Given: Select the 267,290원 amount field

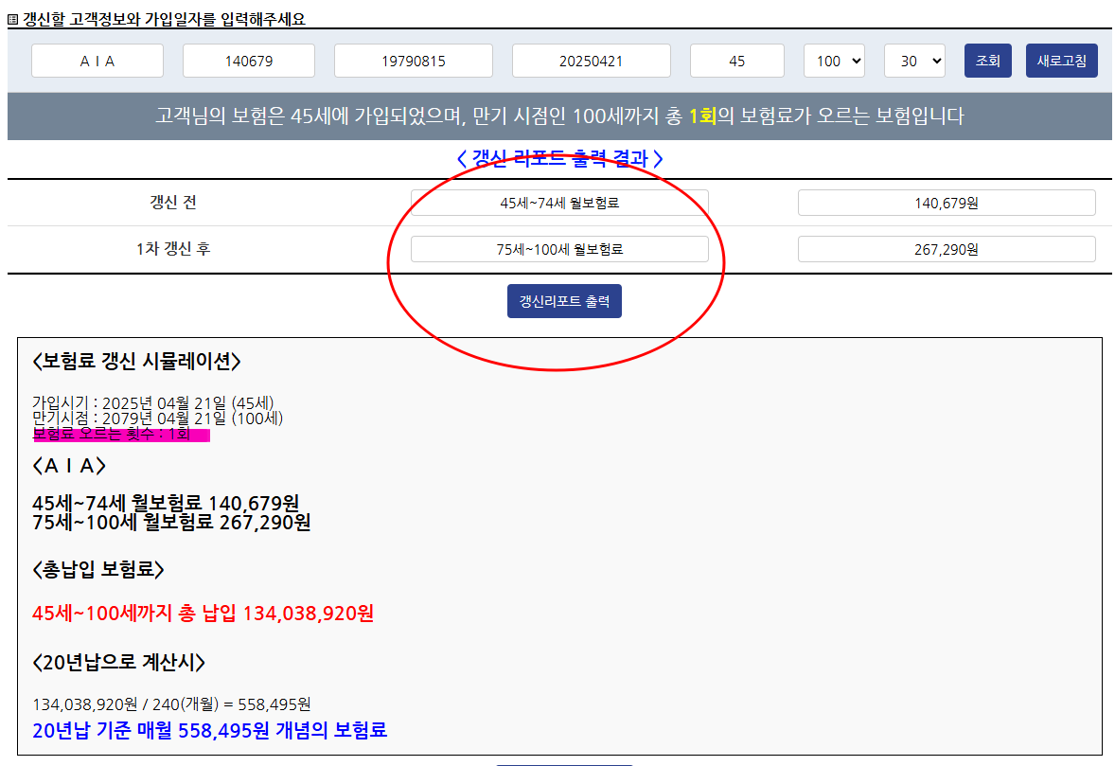Looking at the screenshot, I should pyautogui.click(x=946, y=248).
